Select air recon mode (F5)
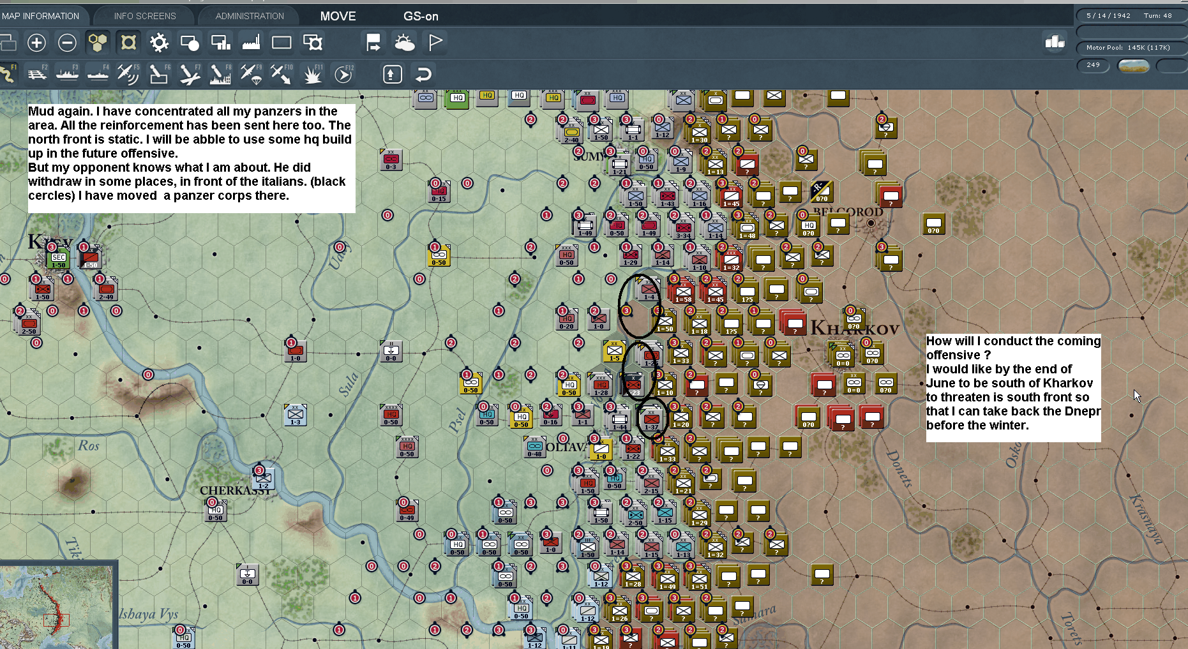Image resolution: width=1188 pixels, height=649 pixels. click(128, 75)
